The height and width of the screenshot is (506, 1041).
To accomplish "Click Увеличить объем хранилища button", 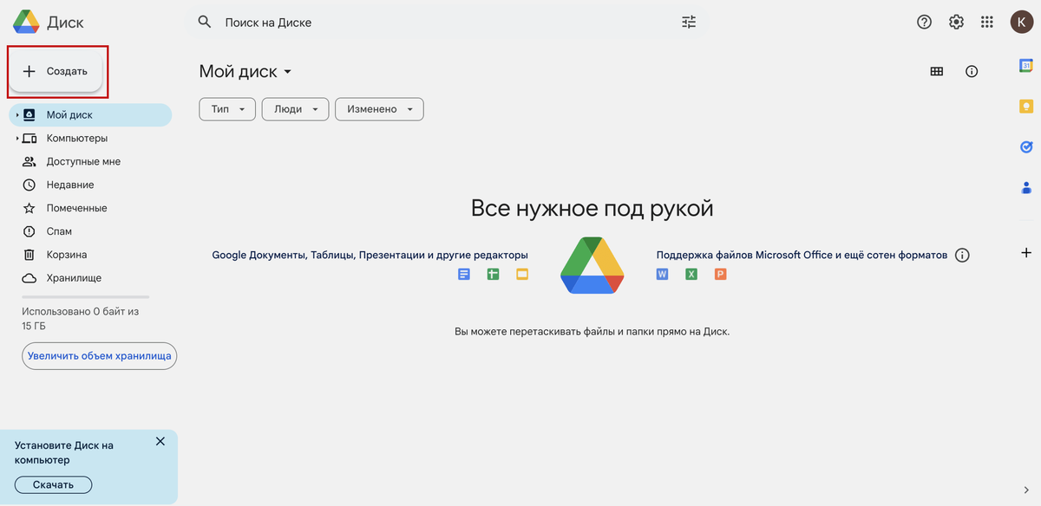I will click(99, 356).
